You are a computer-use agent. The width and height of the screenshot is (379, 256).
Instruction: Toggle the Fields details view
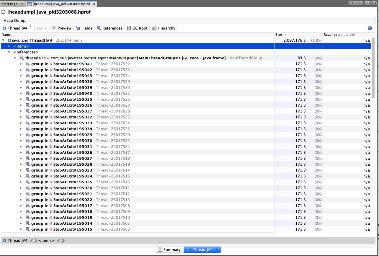click(x=84, y=28)
